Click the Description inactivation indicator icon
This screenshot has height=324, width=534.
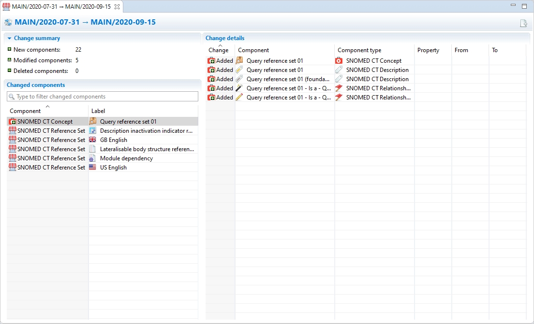pos(92,131)
